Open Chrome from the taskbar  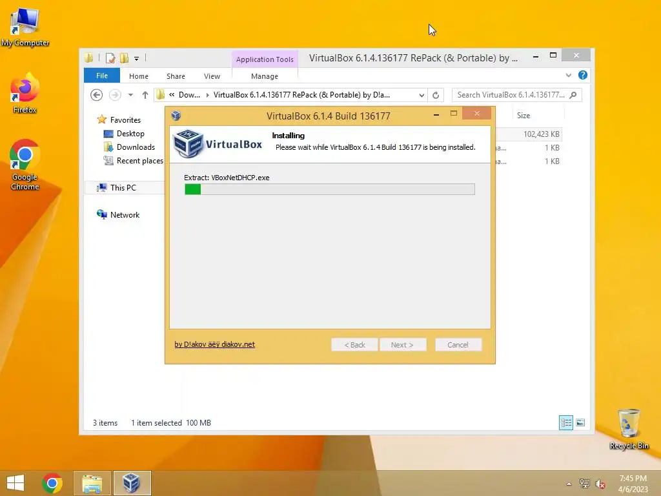52,483
